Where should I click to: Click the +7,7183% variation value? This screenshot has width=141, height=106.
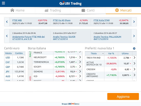[112, 75]
